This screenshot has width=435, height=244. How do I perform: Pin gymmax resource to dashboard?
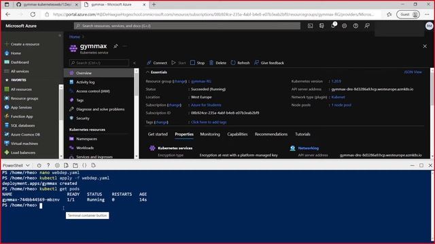(x=116, y=46)
